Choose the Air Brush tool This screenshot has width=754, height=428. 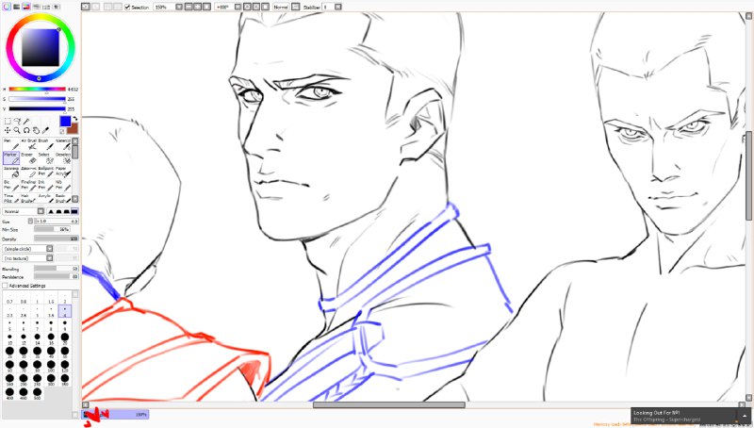[28, 144]
